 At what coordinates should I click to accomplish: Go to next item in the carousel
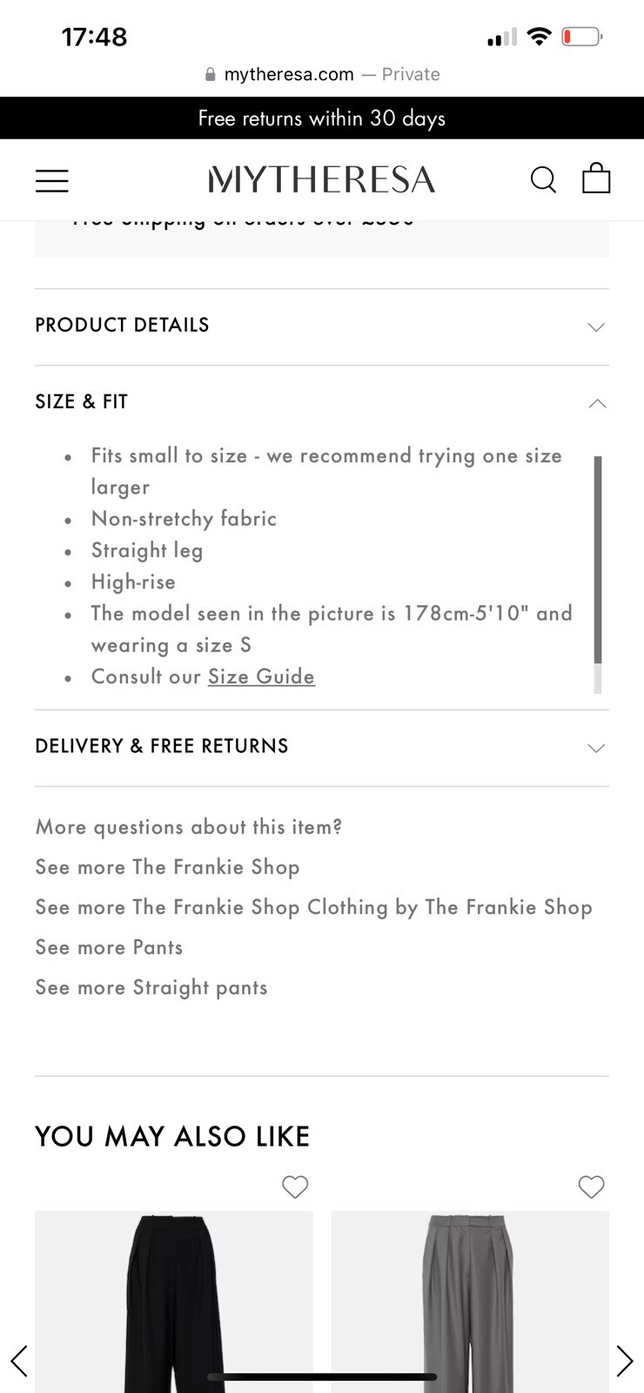click(624, 1360)
